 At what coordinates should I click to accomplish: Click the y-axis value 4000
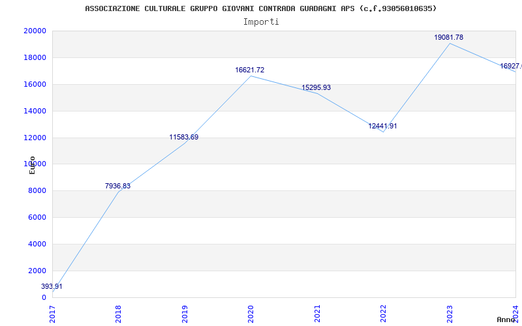pyautogui.click(x=37, y=244)
